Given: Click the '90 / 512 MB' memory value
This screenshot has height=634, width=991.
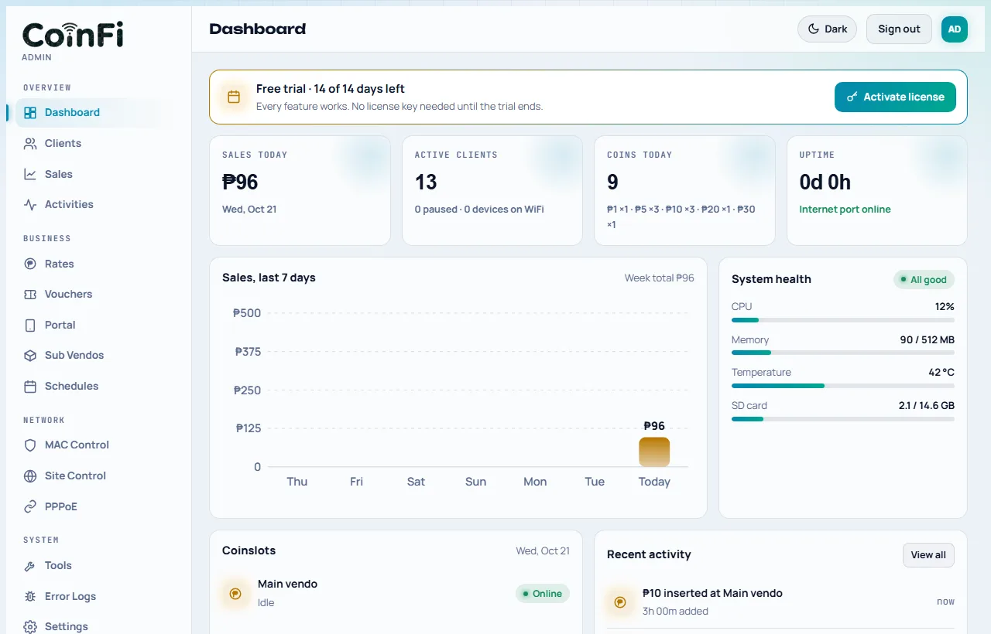Looking at the screenshot, I should [928, 339].
